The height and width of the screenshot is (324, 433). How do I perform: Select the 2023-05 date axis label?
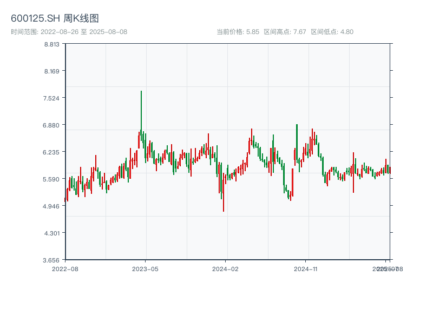(x=145, y=268)
